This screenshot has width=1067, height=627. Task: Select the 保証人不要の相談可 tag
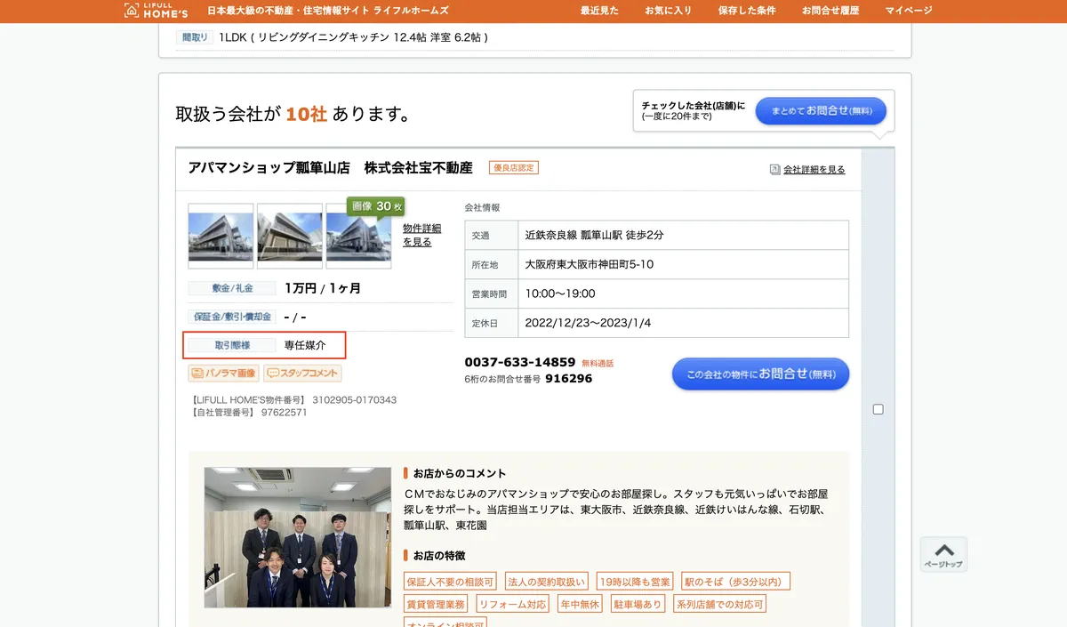(450, 582)
